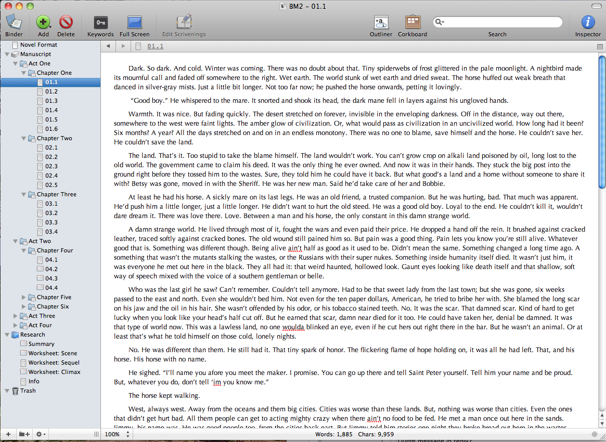This screenshot has height=442, width=606.
Task: Open Worksheet: Sequel document
Action: pyautogui.click(x=54, y=363)
